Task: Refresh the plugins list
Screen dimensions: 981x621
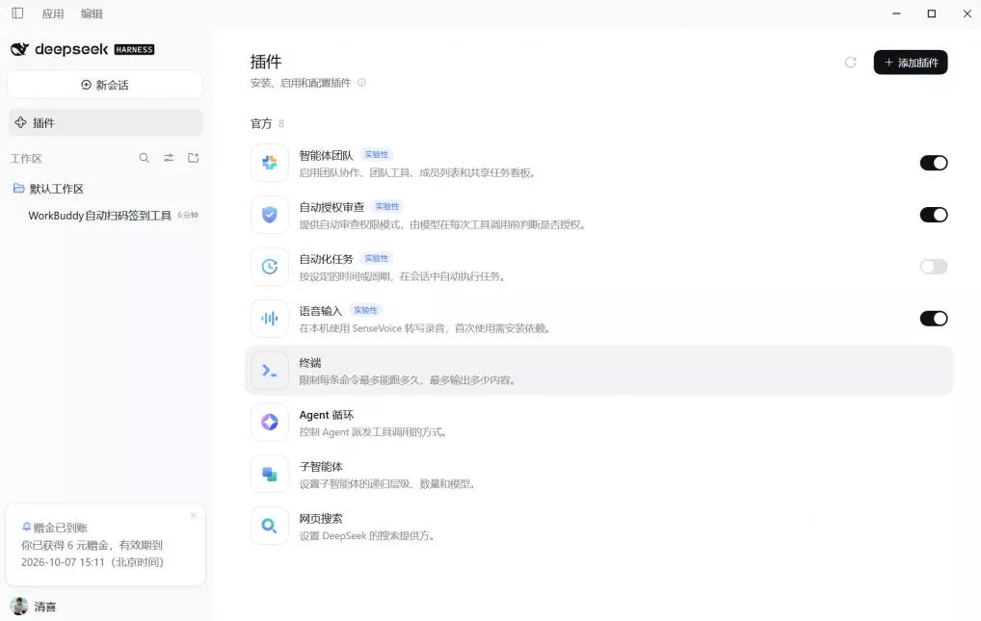Action: [x=850, y=63]
